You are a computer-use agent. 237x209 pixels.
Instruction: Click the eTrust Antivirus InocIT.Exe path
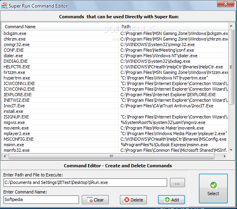tap(167, 106)
